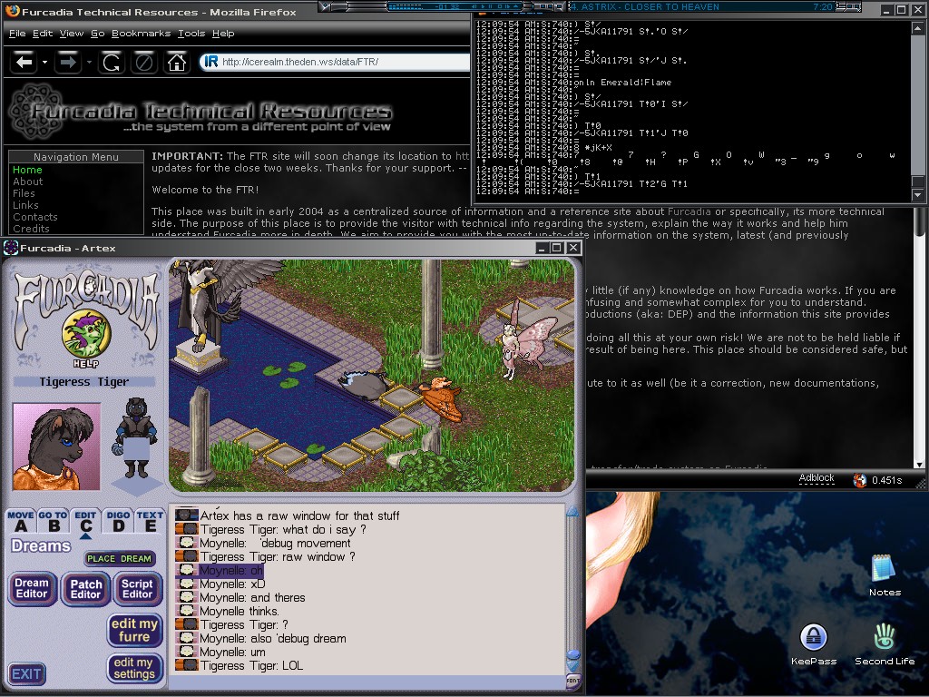This screenshot has width=929, height=697.
Task: Open the Forward button history dropdown arrow
Action: click(89, 62)
